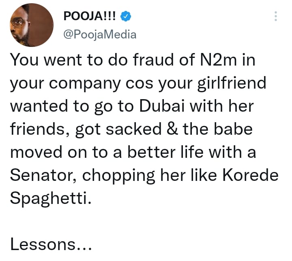Click the blue verified badge
The width and height of the screenshot is (292, 261).
click(127, 17)
